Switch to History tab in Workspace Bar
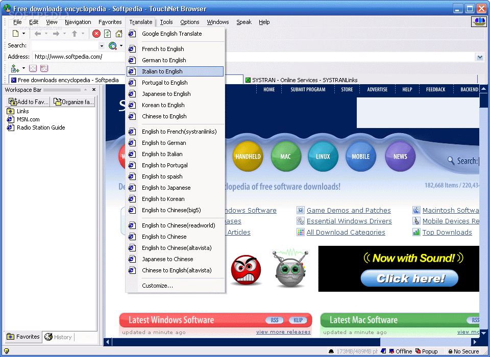490x357 pixels. coord(58,337)
